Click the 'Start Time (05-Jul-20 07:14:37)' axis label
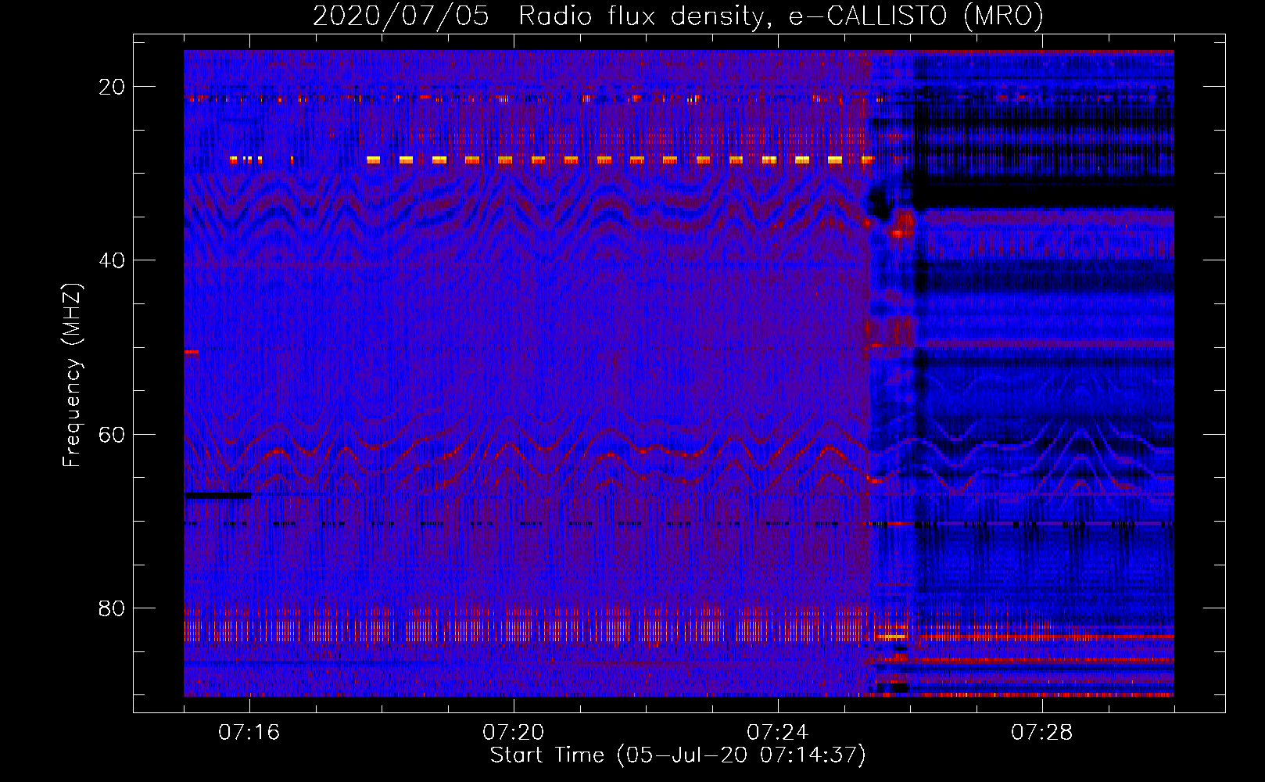The image size is (1265, 782). [678, 755]
